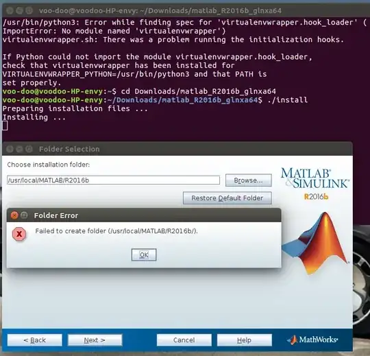Viewport: 370px width, 356px height.
Task: Click the Next > button
Action: coord(95,340)
